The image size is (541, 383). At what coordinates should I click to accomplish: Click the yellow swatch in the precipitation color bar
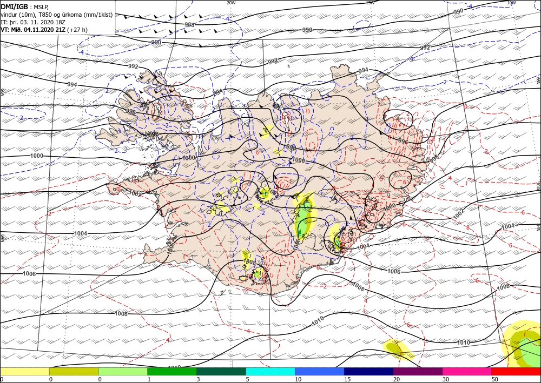(25, 371)
